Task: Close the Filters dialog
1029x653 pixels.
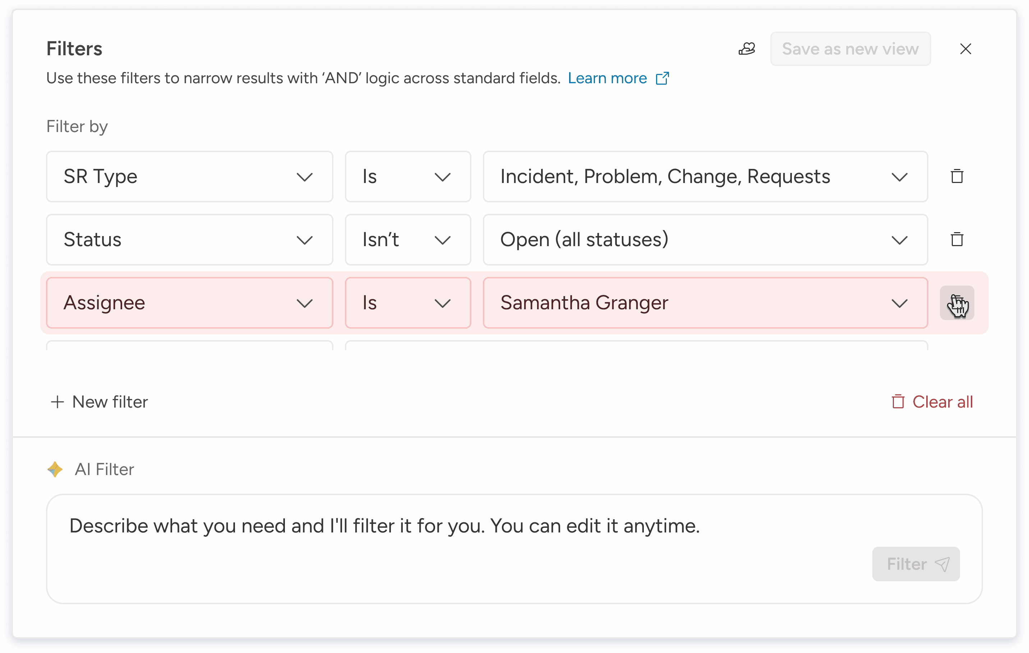Action: pos(965,49)
